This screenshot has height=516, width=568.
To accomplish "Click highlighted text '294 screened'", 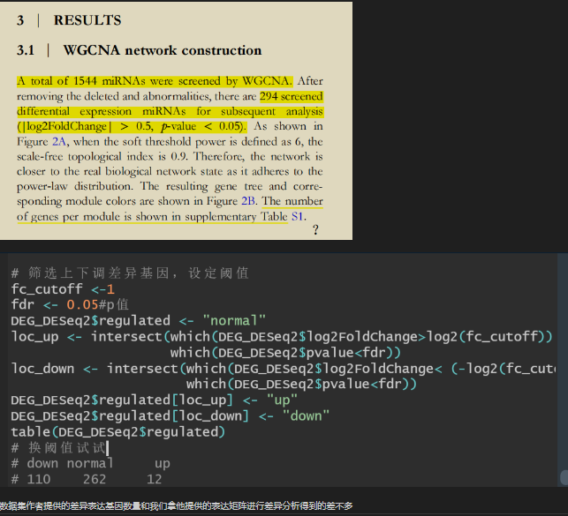I will tap(292, 96).
